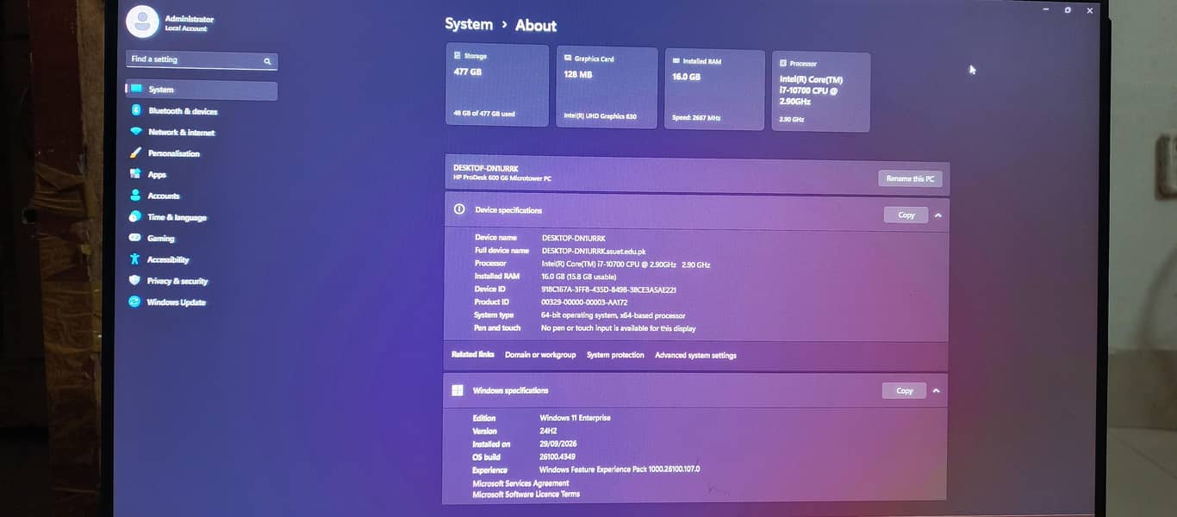Image resolution: width=1177 pixels, height=517 pixels.
Task: Click the Product ID value 00329-00000-00003-AA172
Action: 584,302
